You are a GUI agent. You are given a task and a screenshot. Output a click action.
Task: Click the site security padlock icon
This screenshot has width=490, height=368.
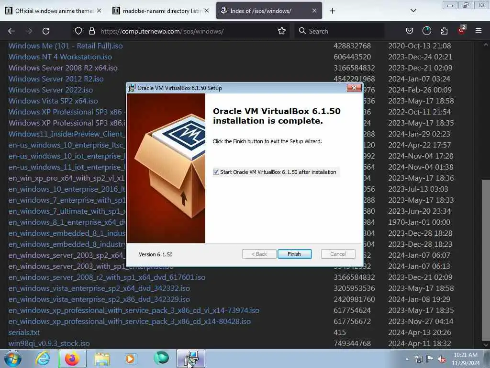coord(91,31)
